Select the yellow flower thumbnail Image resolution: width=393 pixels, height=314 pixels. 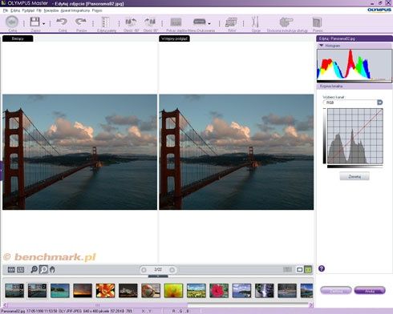[173, 291]
